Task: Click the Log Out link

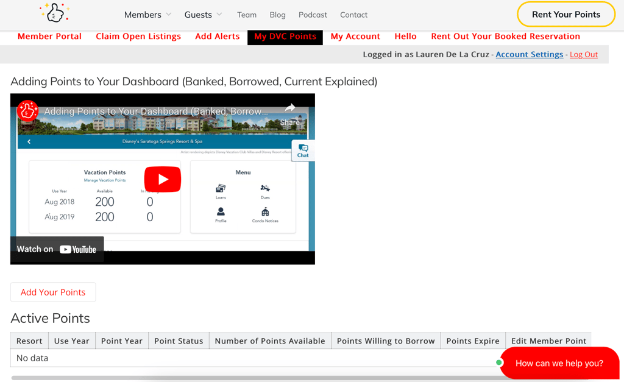Action: point(584,54)
